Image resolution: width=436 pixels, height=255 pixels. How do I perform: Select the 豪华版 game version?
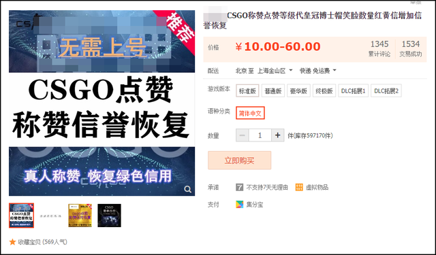(298, 90)
